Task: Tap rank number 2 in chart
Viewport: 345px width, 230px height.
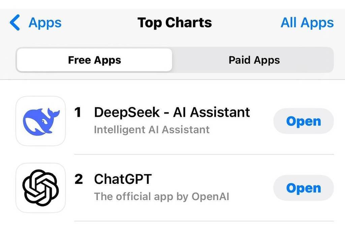Action: pos(79,179)
